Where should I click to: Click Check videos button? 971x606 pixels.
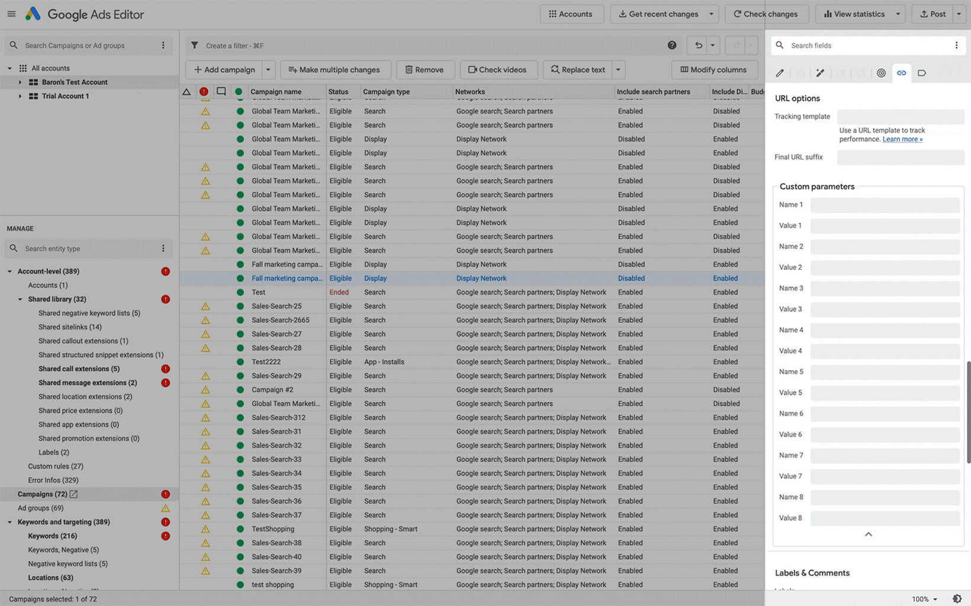tap(498, 69)
